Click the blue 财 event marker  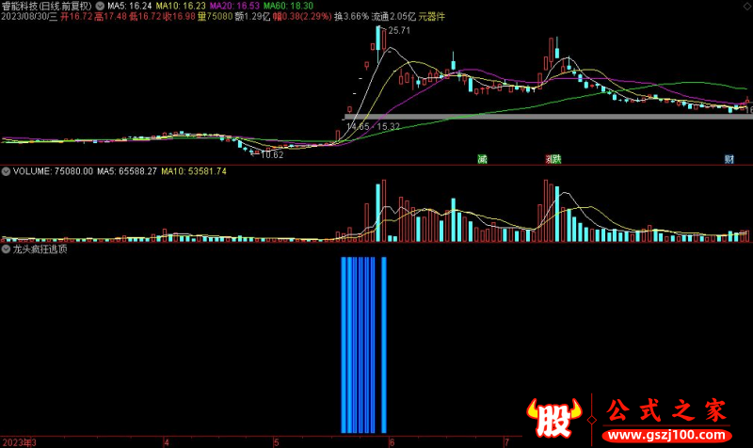[729, 159]
